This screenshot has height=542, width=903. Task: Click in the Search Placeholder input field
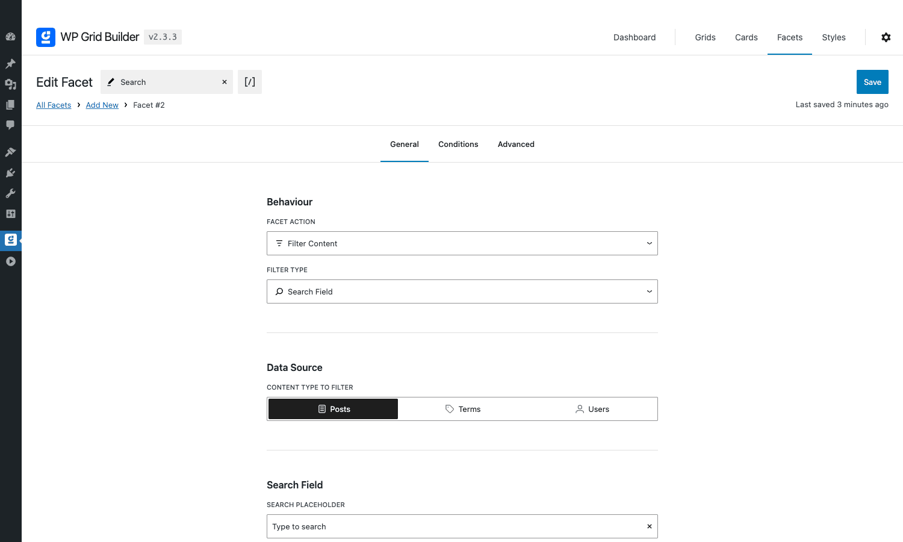462,526
